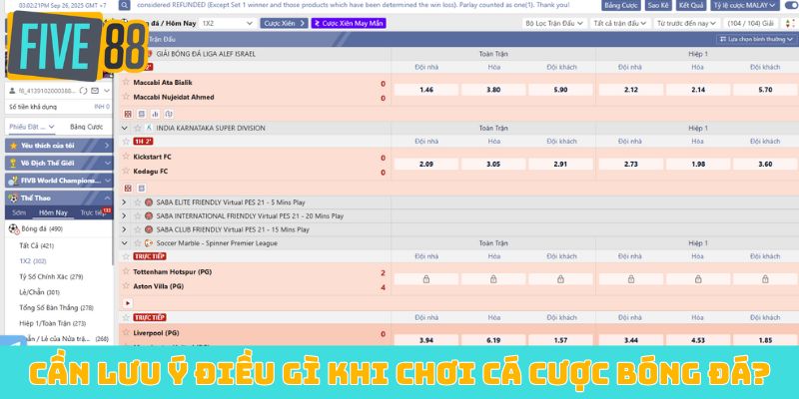Switch to the Hôm Nay tab
The image size is (799, 399).
pos(54,212)
